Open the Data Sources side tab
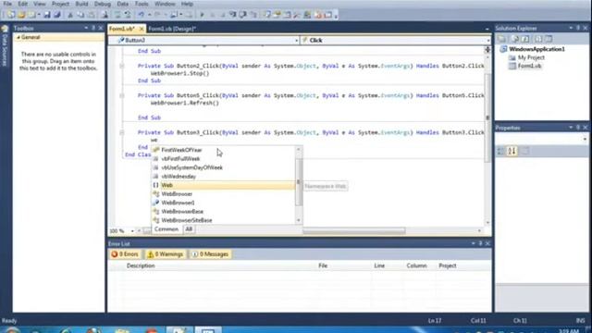This screenshot has width=592, height=333. [5, 46]
